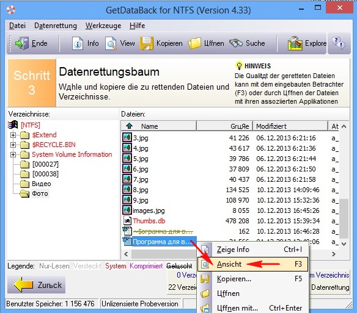Open the Hilfe menu
This screenshot has width=357, height=313.
pos(138,26)
